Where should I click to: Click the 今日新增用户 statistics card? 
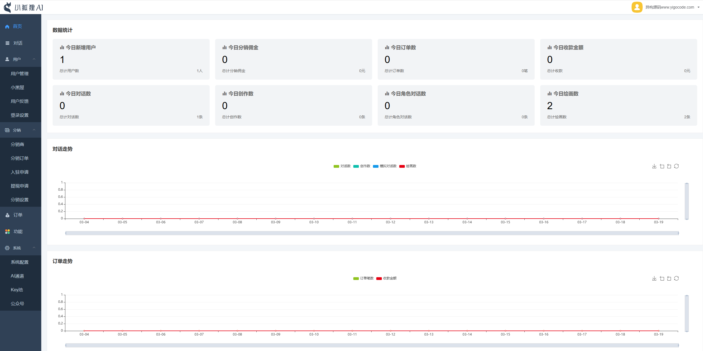tap(131, 59)
